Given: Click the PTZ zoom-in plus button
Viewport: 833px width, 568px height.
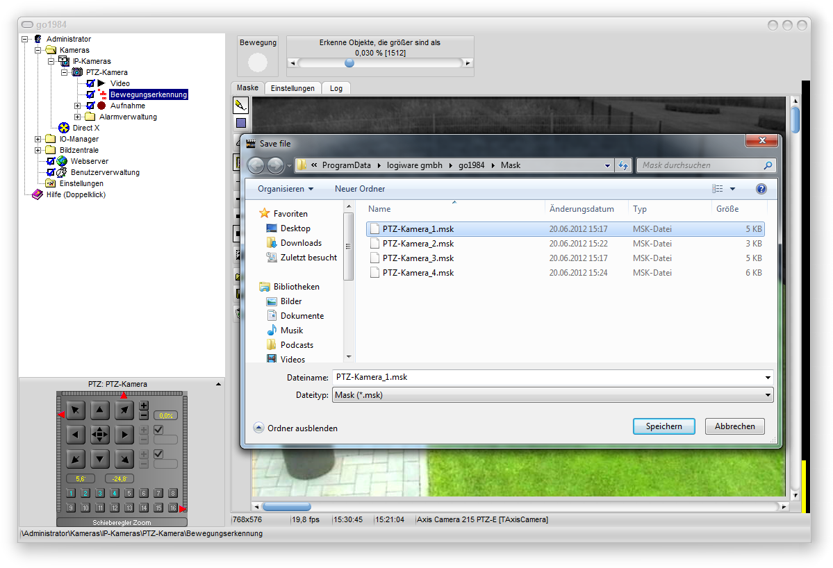Looking at the screenshot, I should pos(144,406).
